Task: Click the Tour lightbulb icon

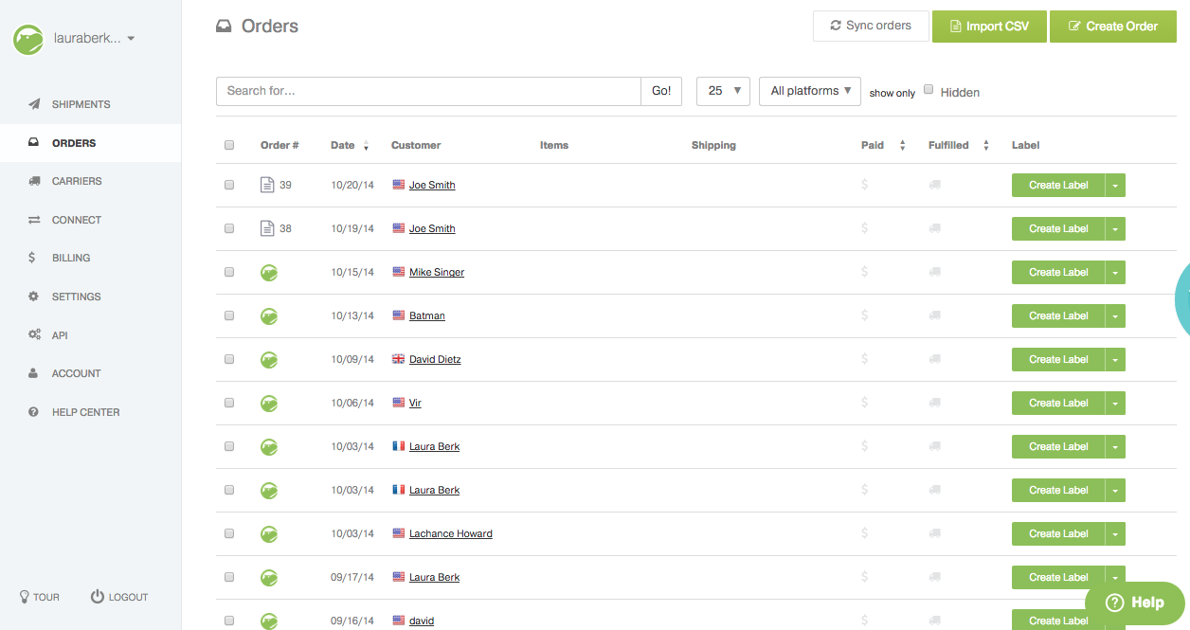Action: pos(25,597)
